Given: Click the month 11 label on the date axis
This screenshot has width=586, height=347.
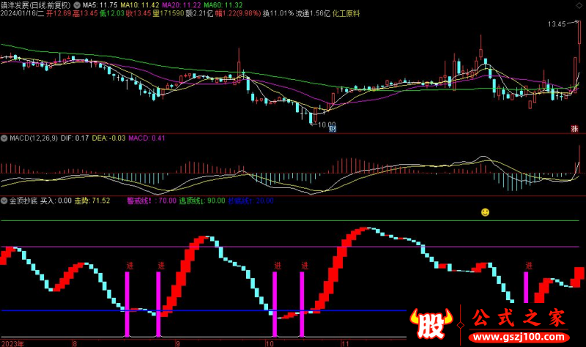Looking at the screenshot, I should point(345,343).
